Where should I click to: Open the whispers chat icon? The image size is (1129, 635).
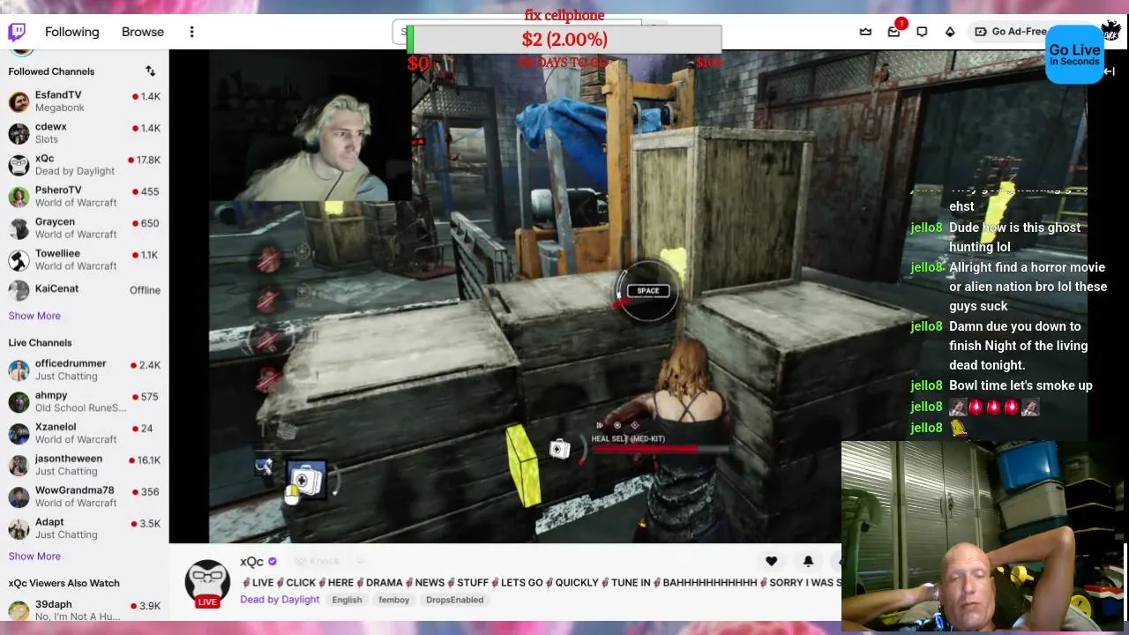pyautogui.click(x=922, y=32)
